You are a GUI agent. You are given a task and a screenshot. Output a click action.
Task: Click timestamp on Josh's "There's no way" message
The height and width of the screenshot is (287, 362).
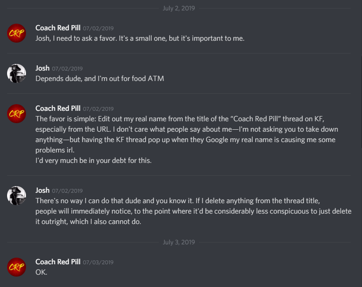[x=67, y=190]
